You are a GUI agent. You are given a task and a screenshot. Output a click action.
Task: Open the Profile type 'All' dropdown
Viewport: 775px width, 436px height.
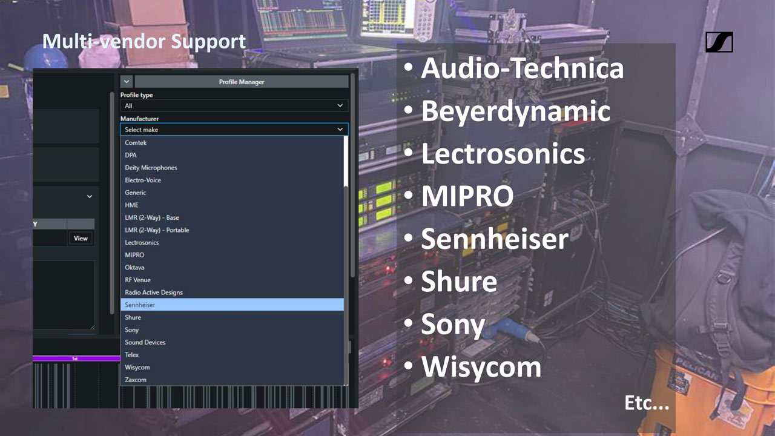pos(234,105)
